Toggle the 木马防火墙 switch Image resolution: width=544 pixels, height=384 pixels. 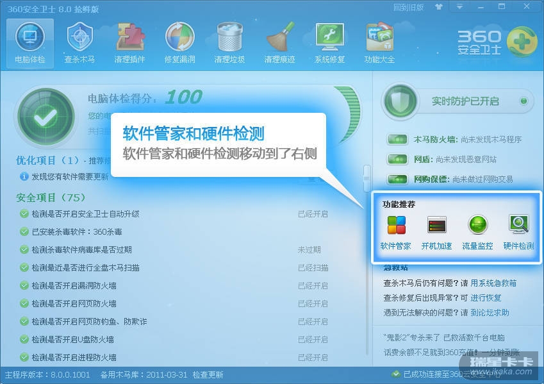397,140
